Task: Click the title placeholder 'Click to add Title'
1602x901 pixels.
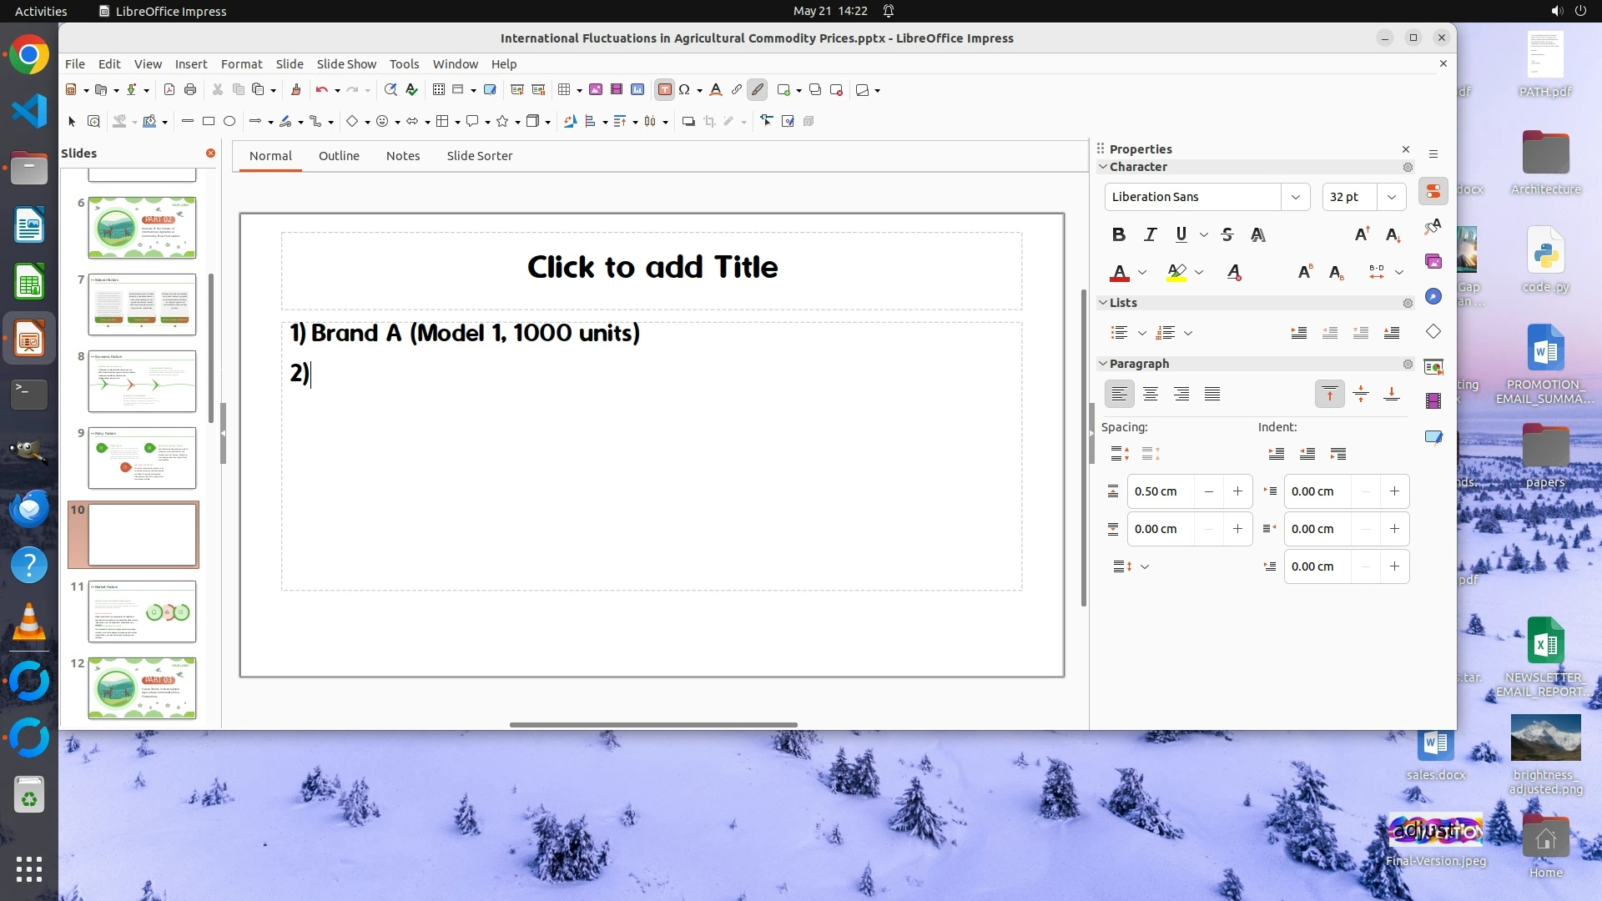Action: (x=652, y=268)
